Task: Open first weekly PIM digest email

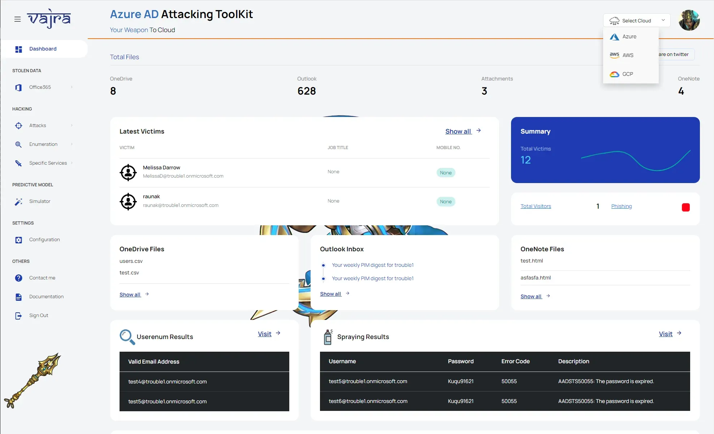Action: pos(373,265)
